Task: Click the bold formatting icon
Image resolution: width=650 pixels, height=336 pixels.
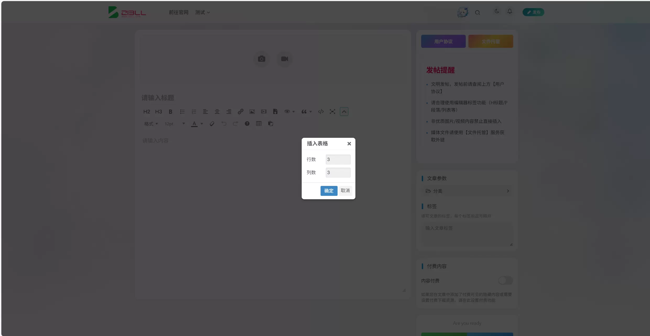Action: tap(170, 112)
